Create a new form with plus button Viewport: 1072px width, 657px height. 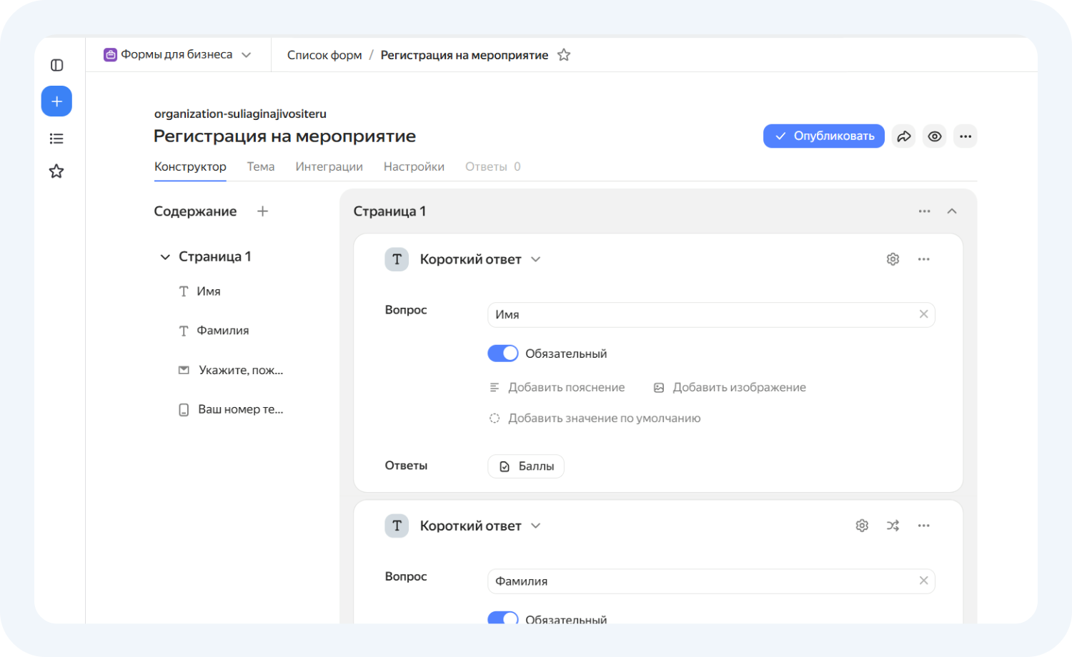point(56,101)
